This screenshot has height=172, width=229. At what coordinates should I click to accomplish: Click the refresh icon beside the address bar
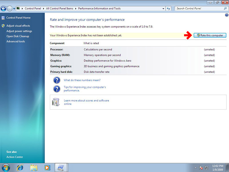169,9
